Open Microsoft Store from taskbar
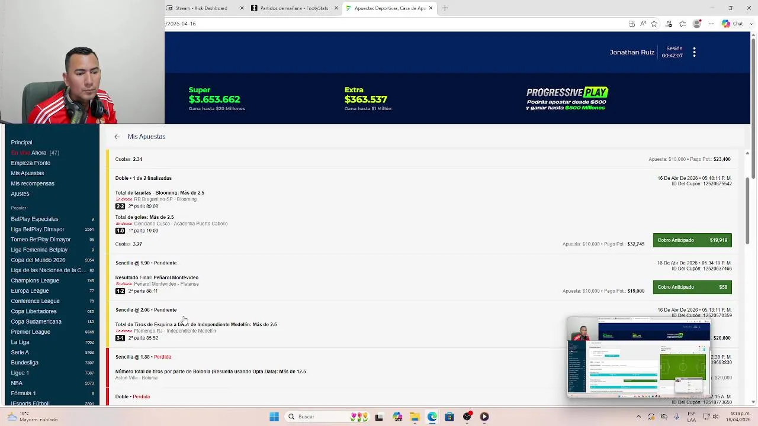The height and width of the screenshot is (426, 758). 449,417
